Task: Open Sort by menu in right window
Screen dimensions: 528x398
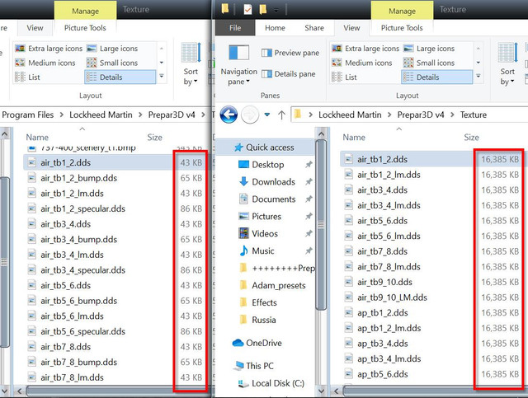Action: tap(507, 64)
